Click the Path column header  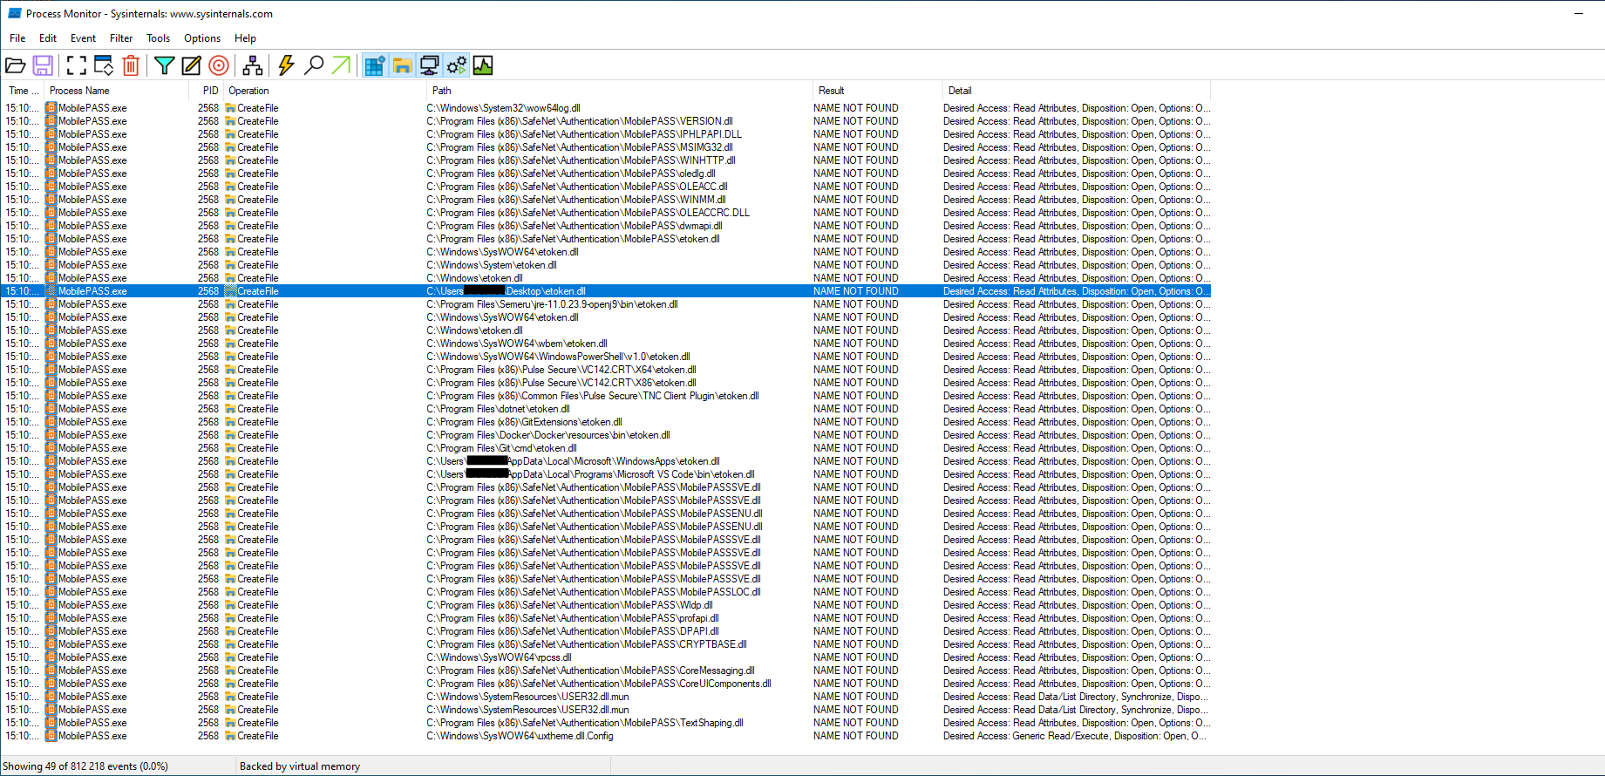[619, 91]
